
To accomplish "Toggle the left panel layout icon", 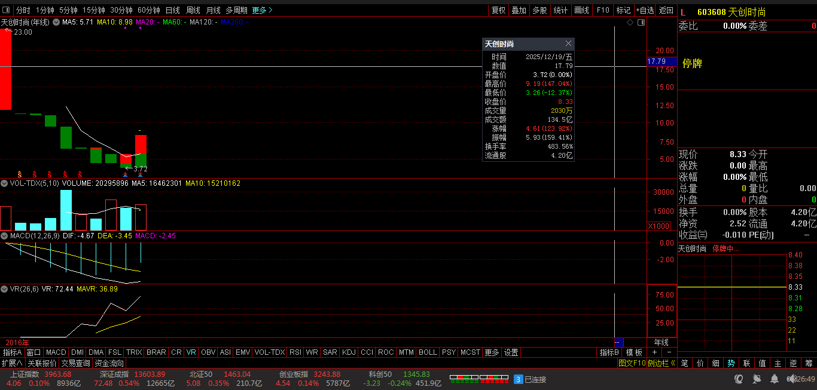I will pyautogui.click(x=6, y=10).
